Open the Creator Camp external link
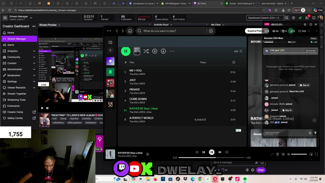Viewport: 325px width, 183px height. 19,112
